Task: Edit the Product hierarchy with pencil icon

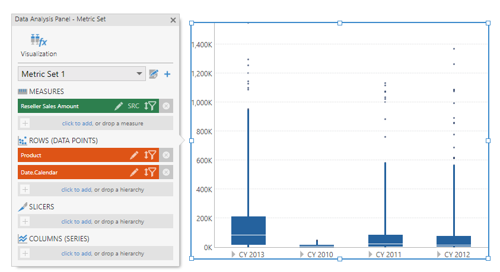Action: click(x=134, y=155)
